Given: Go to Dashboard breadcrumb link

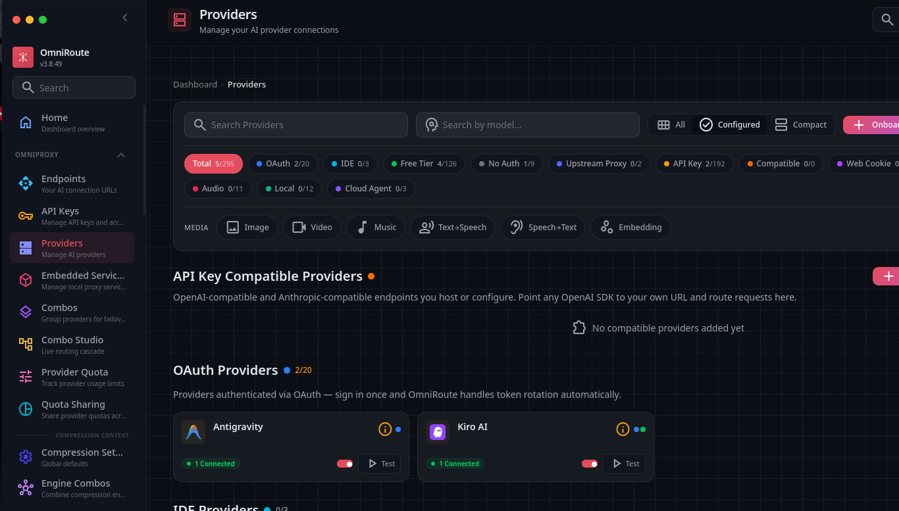Looking at the screenshot, I should click(x=195, y=85).
